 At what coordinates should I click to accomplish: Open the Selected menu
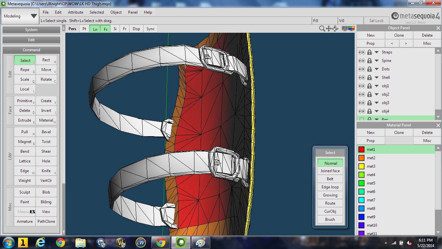tap(97, 12)
